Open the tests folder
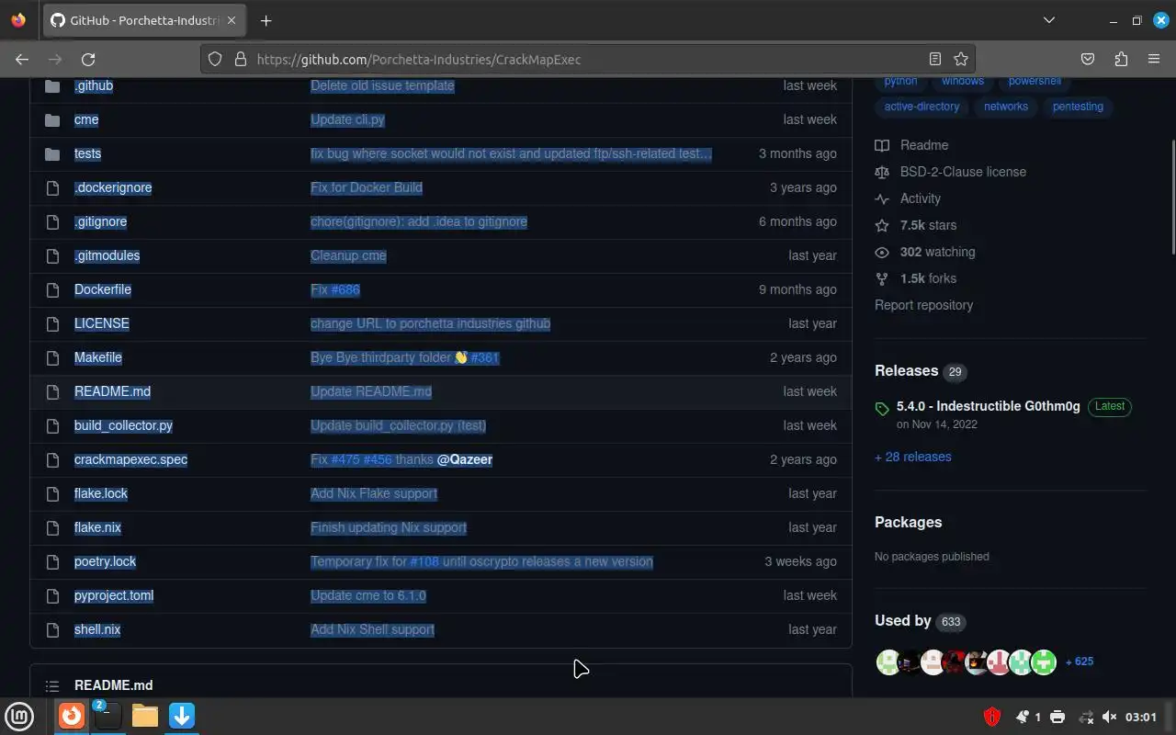Viewport: 1176px width, 735px height. pyautogui.click(x=88, y=153)
